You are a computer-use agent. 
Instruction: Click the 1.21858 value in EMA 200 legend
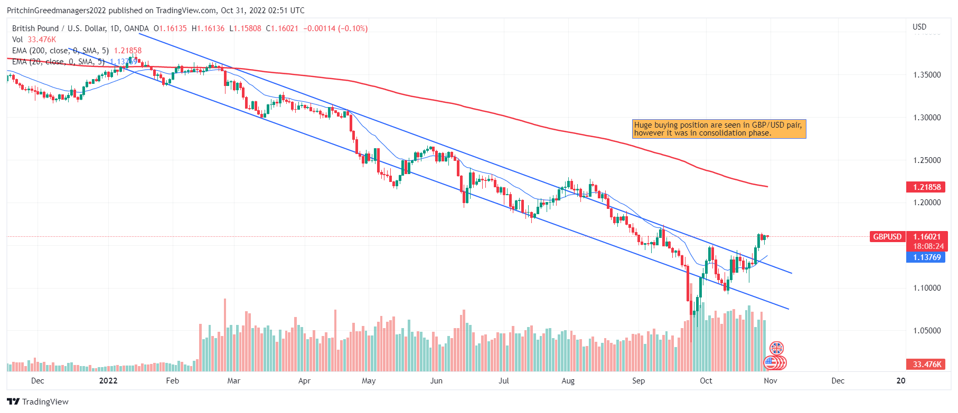pyautogui.click(x=128, y=51)
